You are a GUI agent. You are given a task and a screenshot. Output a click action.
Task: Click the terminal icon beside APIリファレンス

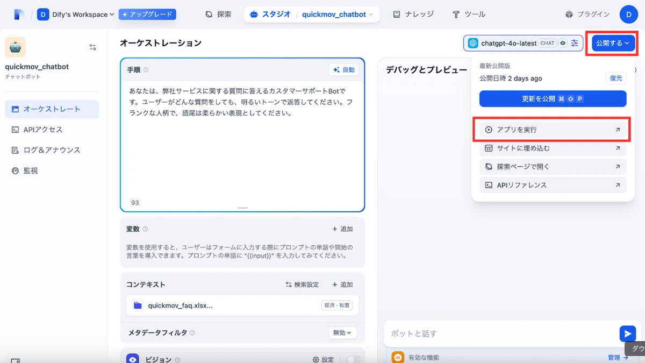click(489, 185)
